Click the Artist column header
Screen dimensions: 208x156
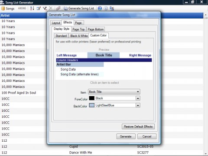point(5,15)
